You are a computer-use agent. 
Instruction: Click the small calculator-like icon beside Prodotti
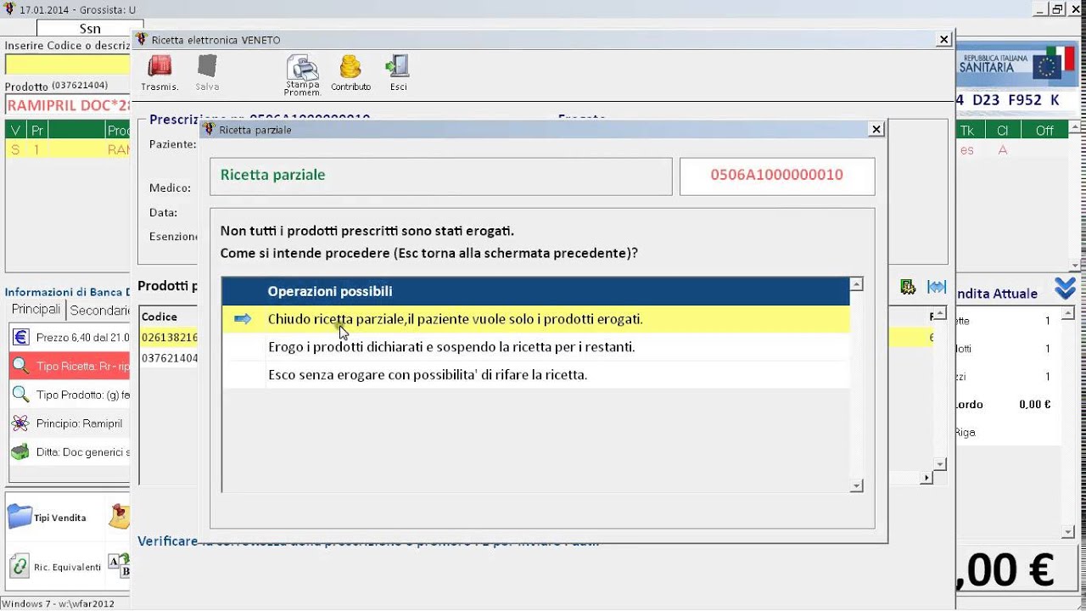[x=908, y=287]
